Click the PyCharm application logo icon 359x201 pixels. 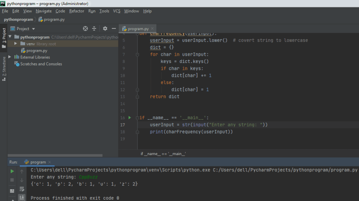tap(3, 4)
